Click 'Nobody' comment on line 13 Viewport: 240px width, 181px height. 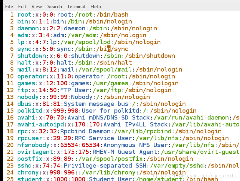point(82,97)
